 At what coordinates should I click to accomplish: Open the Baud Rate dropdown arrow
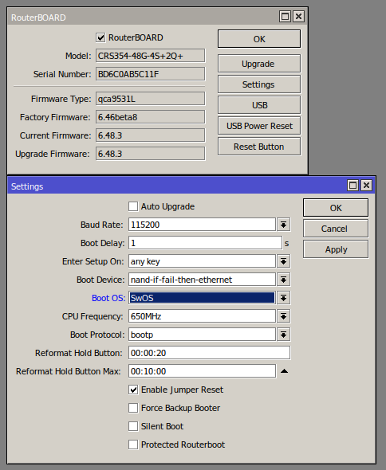click(283, 225)
